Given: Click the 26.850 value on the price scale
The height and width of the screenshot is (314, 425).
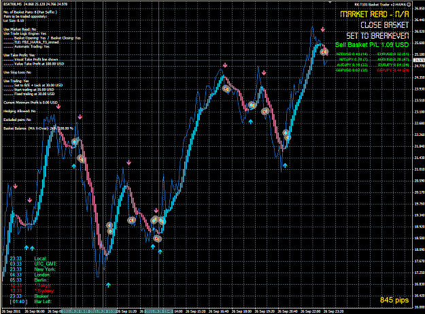Looking at the screenshot, I should pyautogui.click(x=420, y=8).
